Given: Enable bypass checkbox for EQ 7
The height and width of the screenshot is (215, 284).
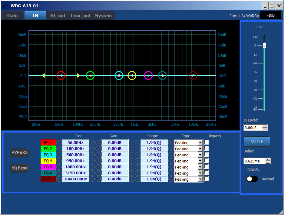Looking at the screenshot, I should pos(206,179).
